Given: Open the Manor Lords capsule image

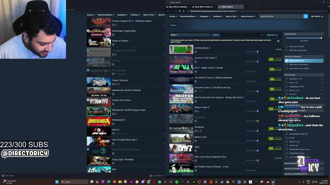Looking at the screenshot, I should tap(181, 138).
